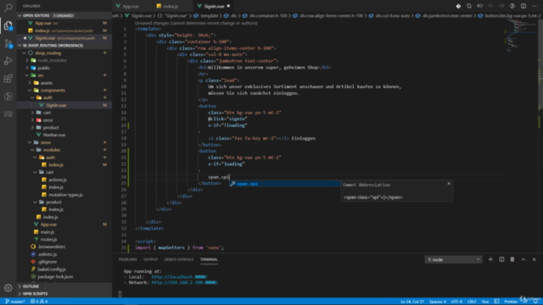Open Navbar.vue in the explorer tree
The image size is (543, 305).
click(x=54, y=135)
